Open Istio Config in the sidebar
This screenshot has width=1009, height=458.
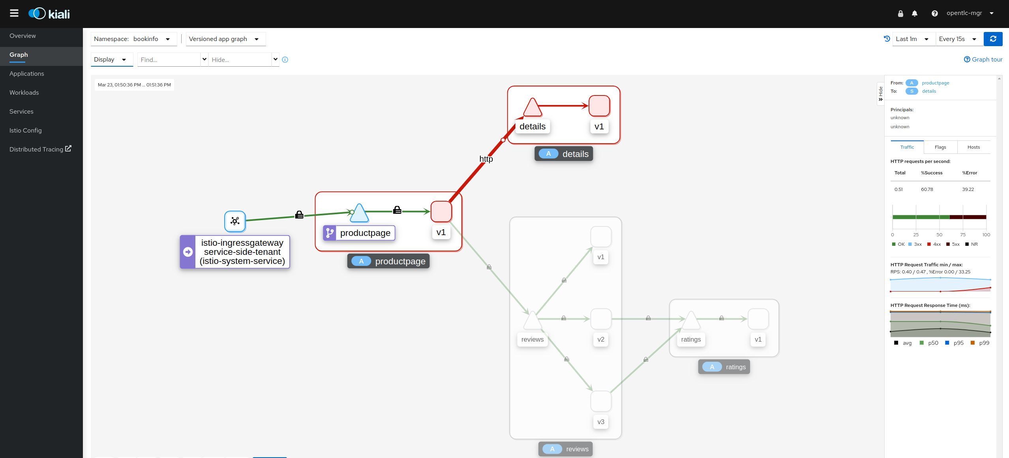pos(41,131)
